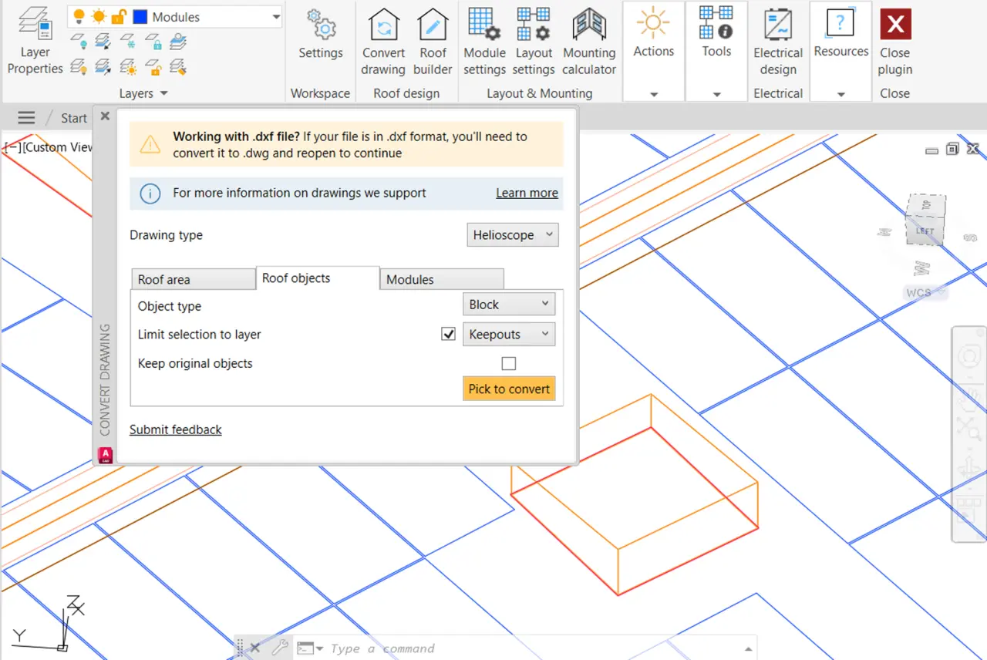Click the viewport [-] controls label
The height and width of the screenshot is (660, 987).
[13, 147]
